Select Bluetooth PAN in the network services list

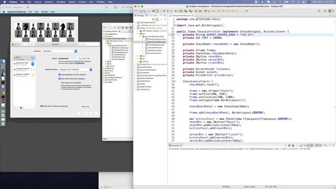(x=25, y=64)
